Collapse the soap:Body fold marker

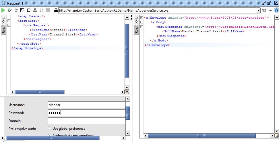coord(9,21)
